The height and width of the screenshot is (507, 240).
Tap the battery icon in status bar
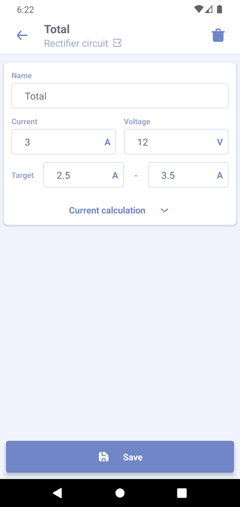point(220,9)
